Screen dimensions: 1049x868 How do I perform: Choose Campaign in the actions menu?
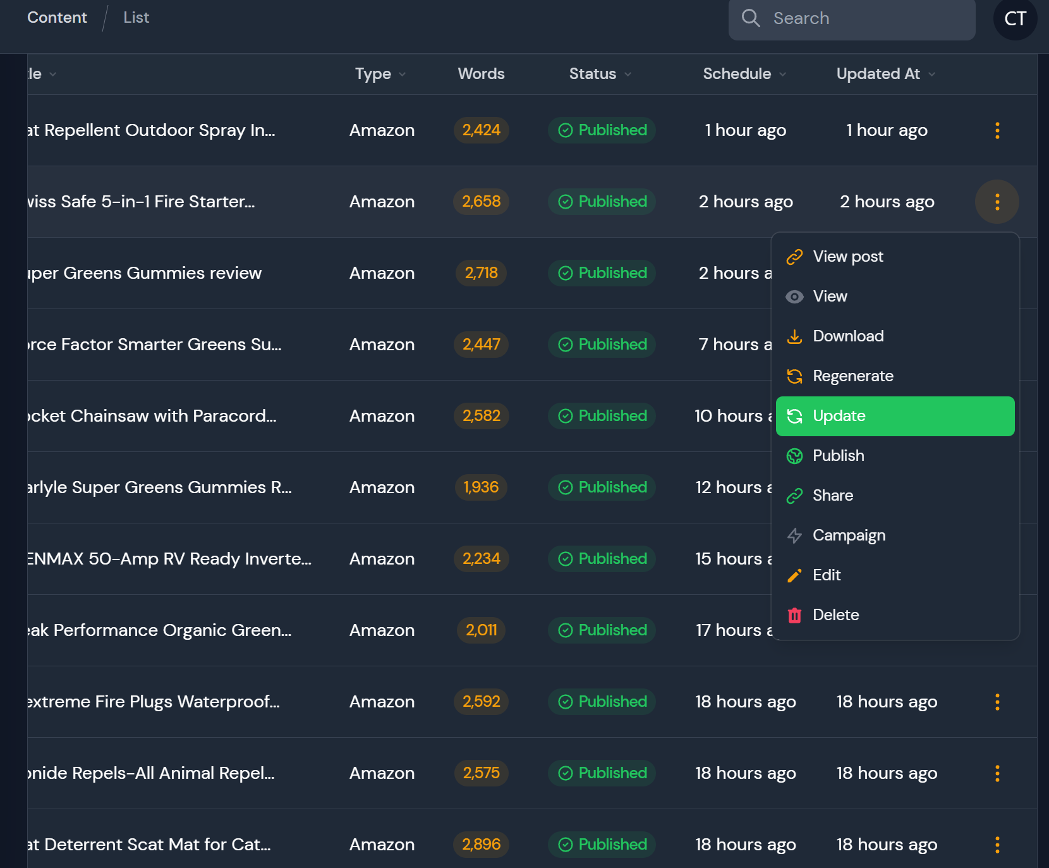click(849, 535)
